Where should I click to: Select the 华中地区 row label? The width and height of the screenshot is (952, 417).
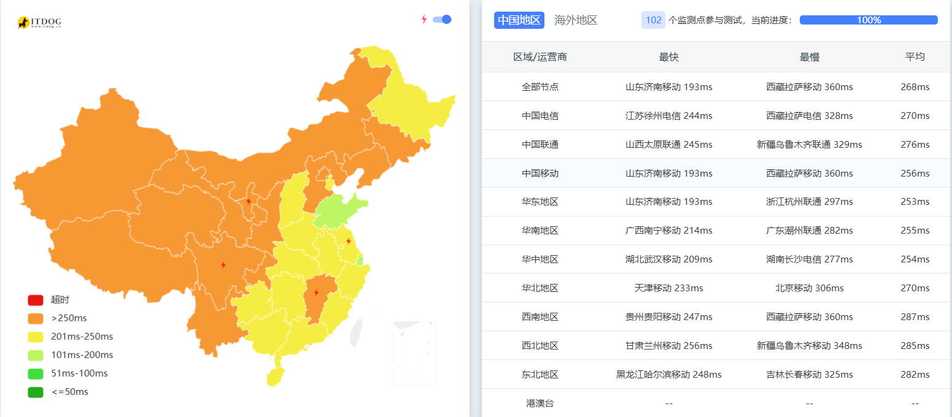(x=540, y=259)
